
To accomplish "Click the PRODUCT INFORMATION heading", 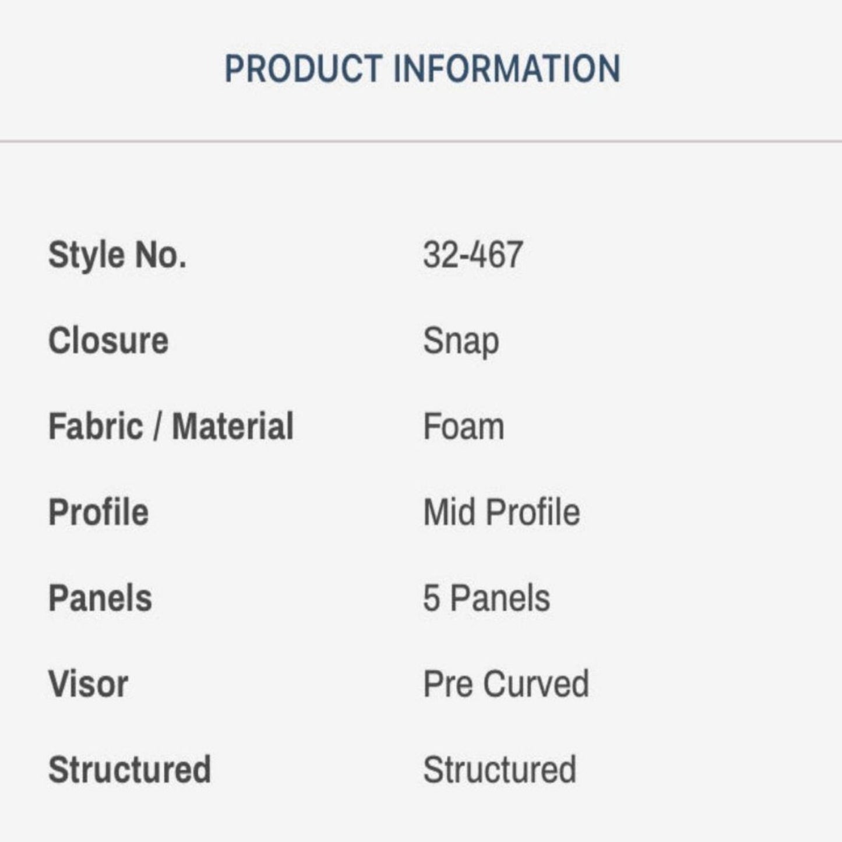I will point(422,69).
